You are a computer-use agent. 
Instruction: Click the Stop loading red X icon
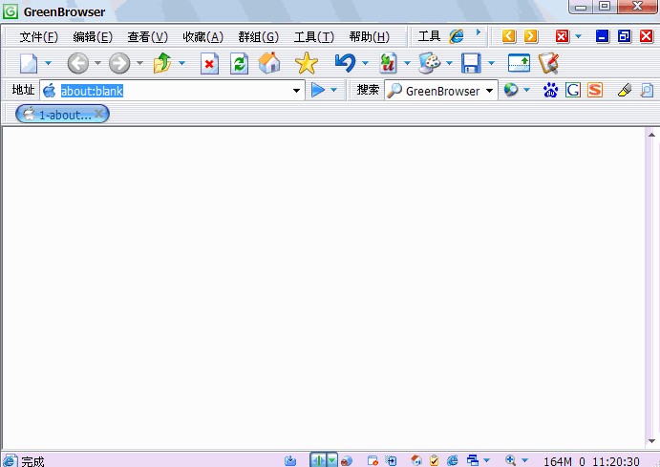click(x=209, y=64)
